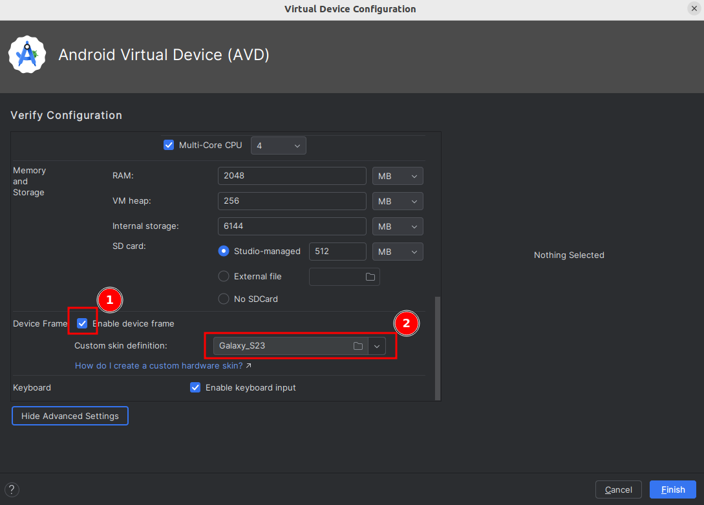Open the RAM unit MB dropdown

point(398,176)
